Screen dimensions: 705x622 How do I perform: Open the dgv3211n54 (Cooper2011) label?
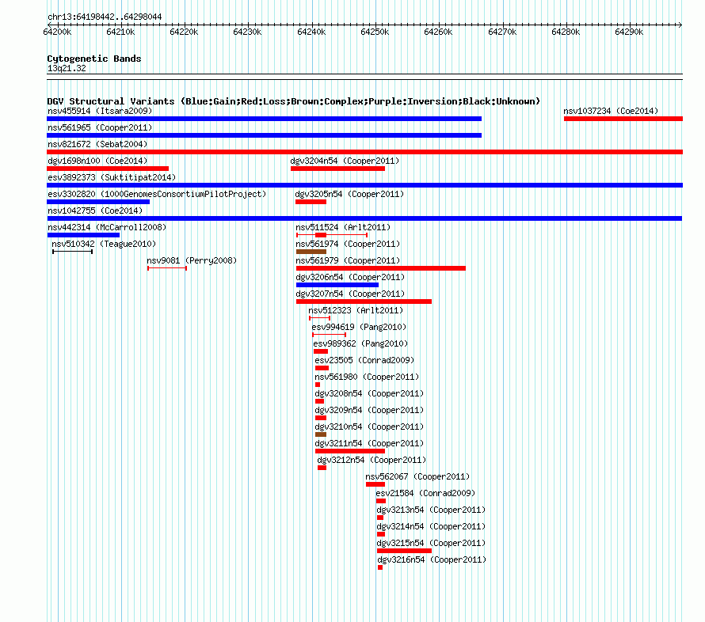[x=369, y=443]
